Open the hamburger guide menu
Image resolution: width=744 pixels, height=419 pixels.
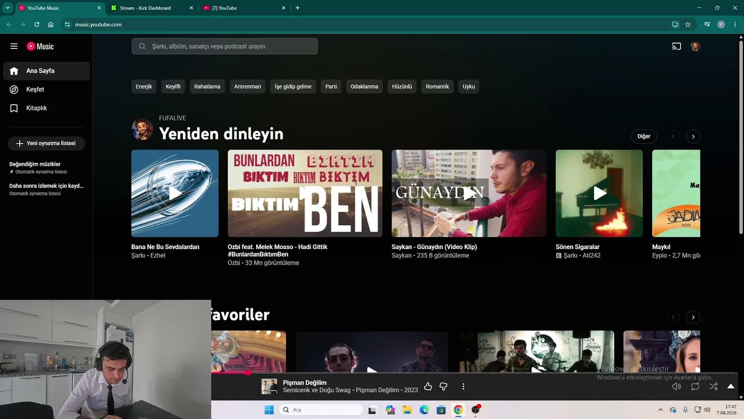(14, 47)
